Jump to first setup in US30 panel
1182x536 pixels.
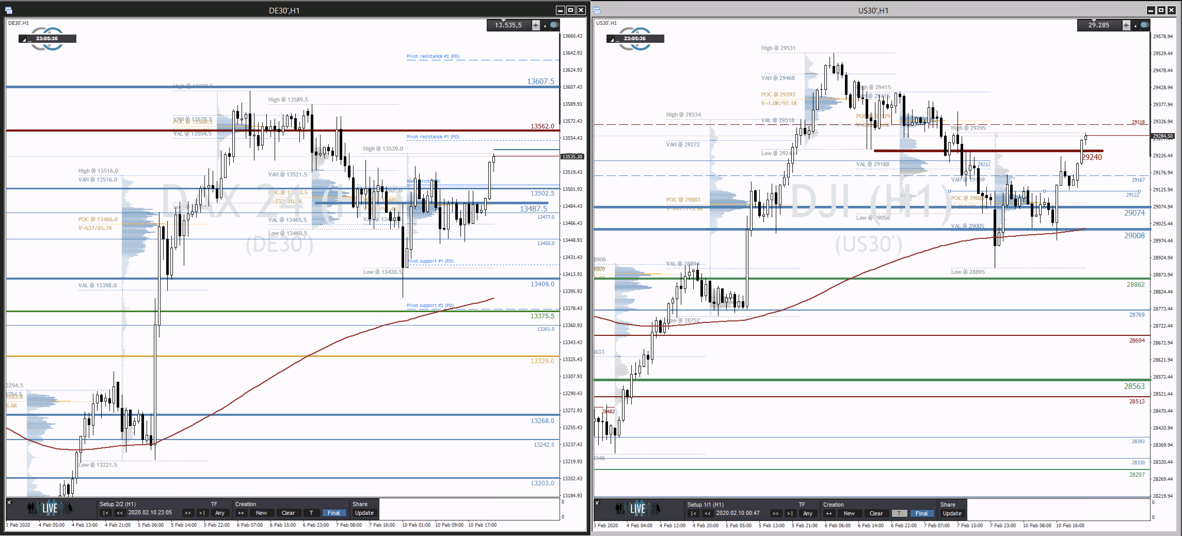point(693,514)
